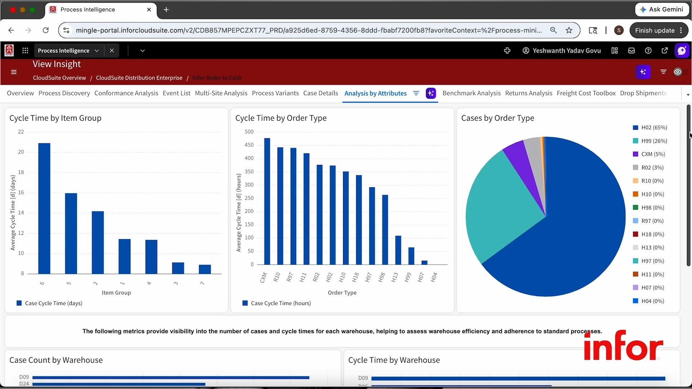
Task: Toggle the H99 (26%) legend entry
Action: (x=650, y=141)
